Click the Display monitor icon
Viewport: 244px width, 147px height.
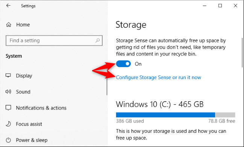pyautogui.click(x=8, y=75)
